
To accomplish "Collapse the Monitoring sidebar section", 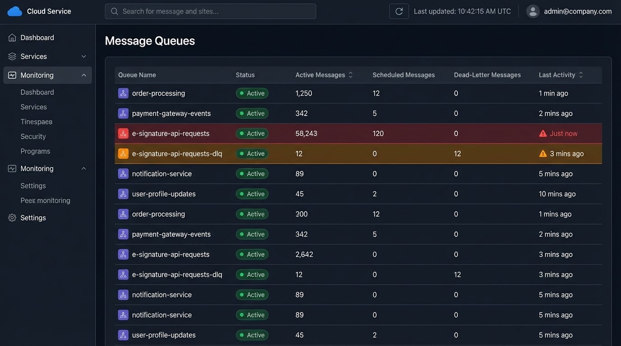I will pos(83,75).
